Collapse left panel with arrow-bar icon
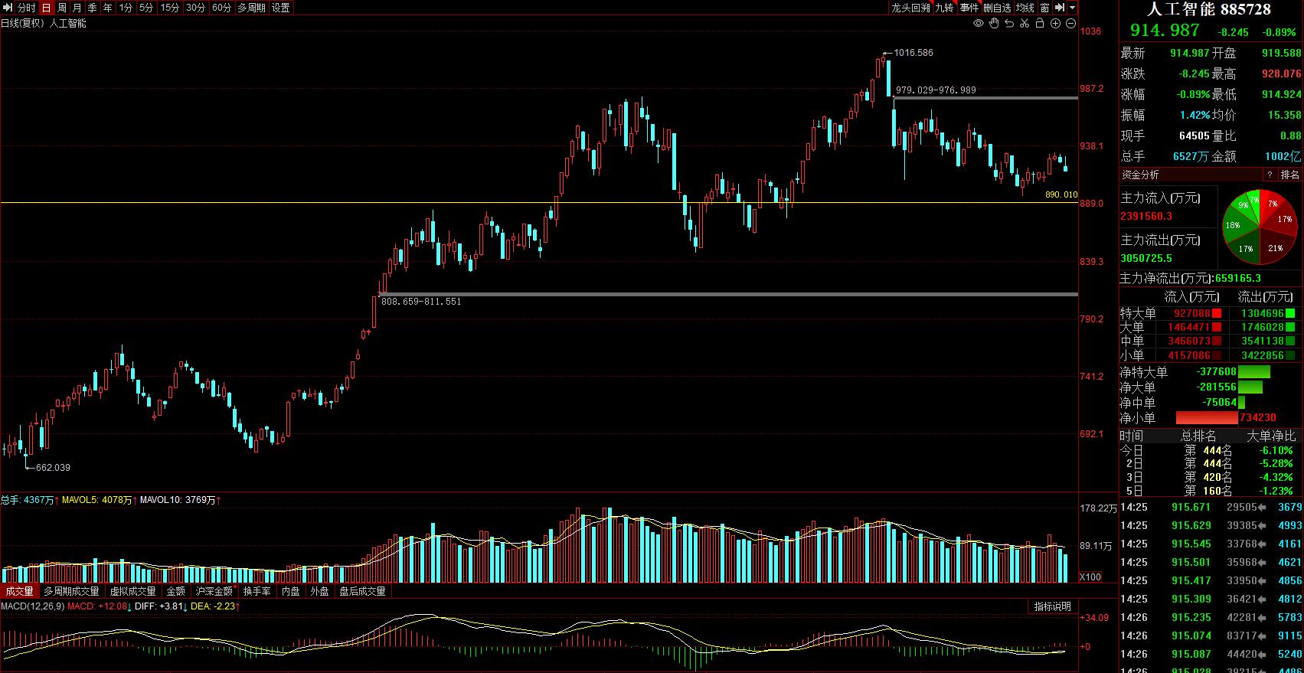 point(8,8)
